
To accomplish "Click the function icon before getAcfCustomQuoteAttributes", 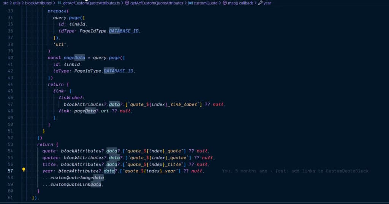I will (x=127, y=3).
